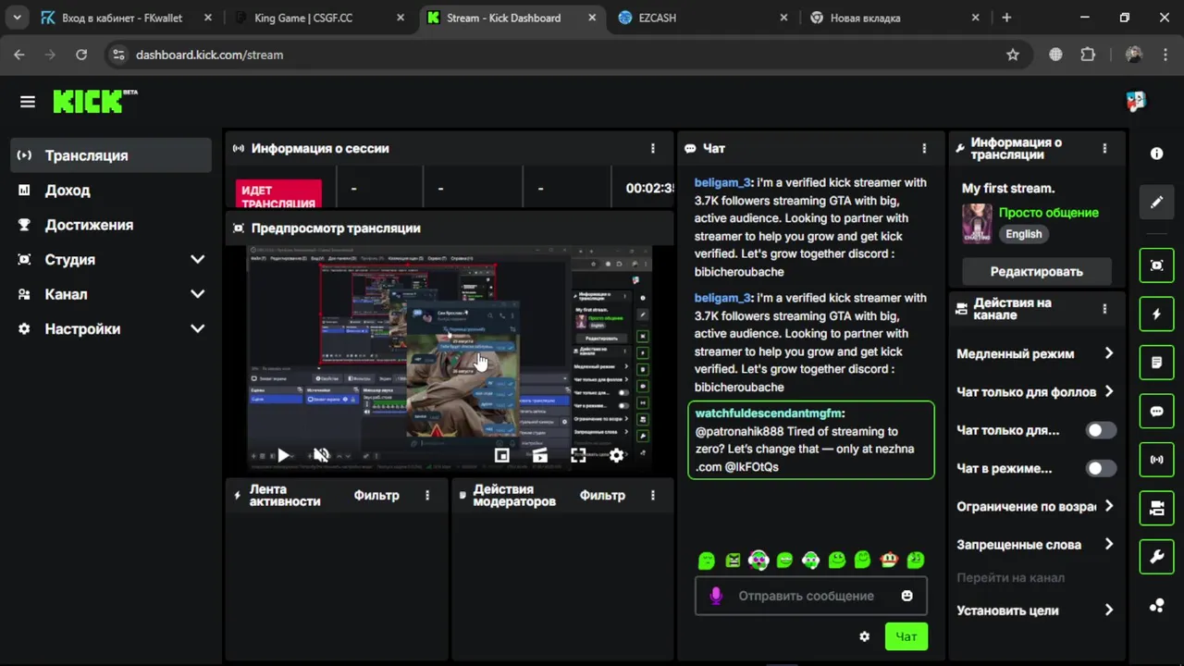Viewport: 1184px width, 666px height.
Task: Open the moderator actions Фильтр
Action: (x=602, y=496)
